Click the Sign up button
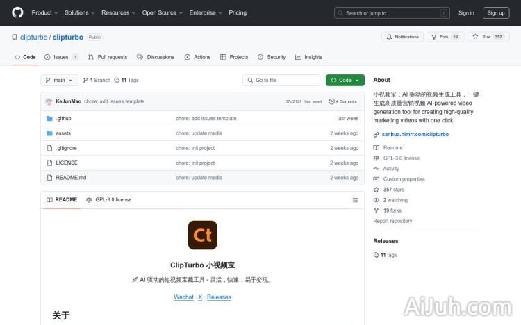The height and width of the screenshot is (325, 521). [496, 12]
